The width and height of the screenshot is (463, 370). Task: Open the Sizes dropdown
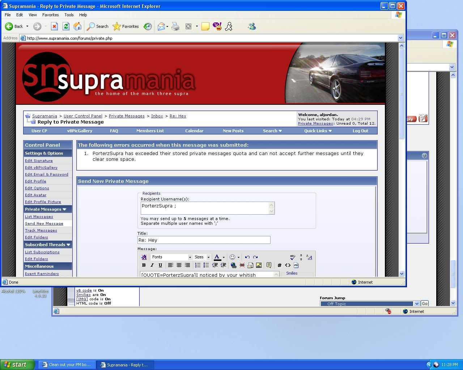coord(202,257)
